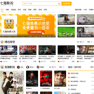This screenshot has height=94, width=94.
Task: Expand 更多 in 精选推荐 section
Action: [90, 42]
